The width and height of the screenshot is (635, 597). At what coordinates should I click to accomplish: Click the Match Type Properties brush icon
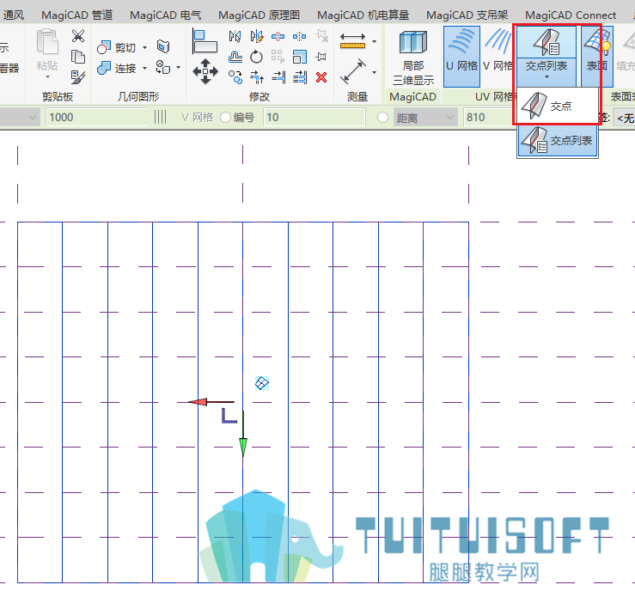[77, 77]
